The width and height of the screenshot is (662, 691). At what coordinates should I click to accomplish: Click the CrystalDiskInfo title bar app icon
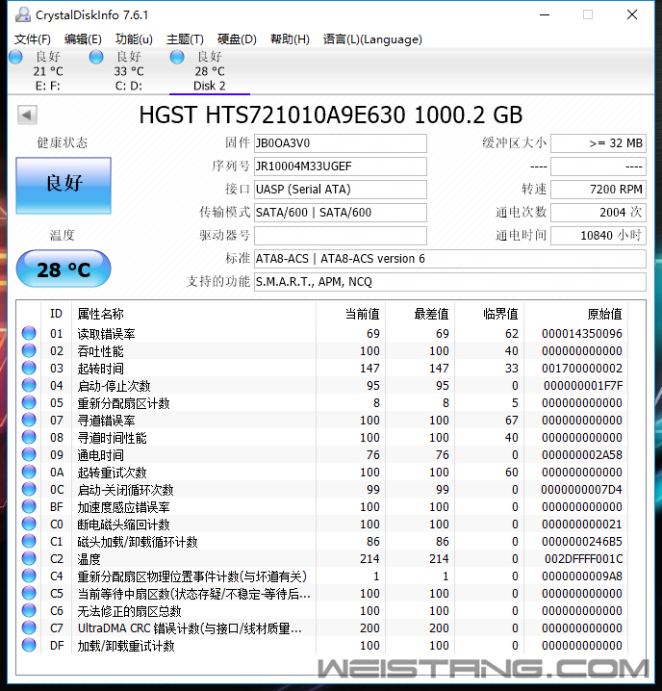[x=22, y=15]
